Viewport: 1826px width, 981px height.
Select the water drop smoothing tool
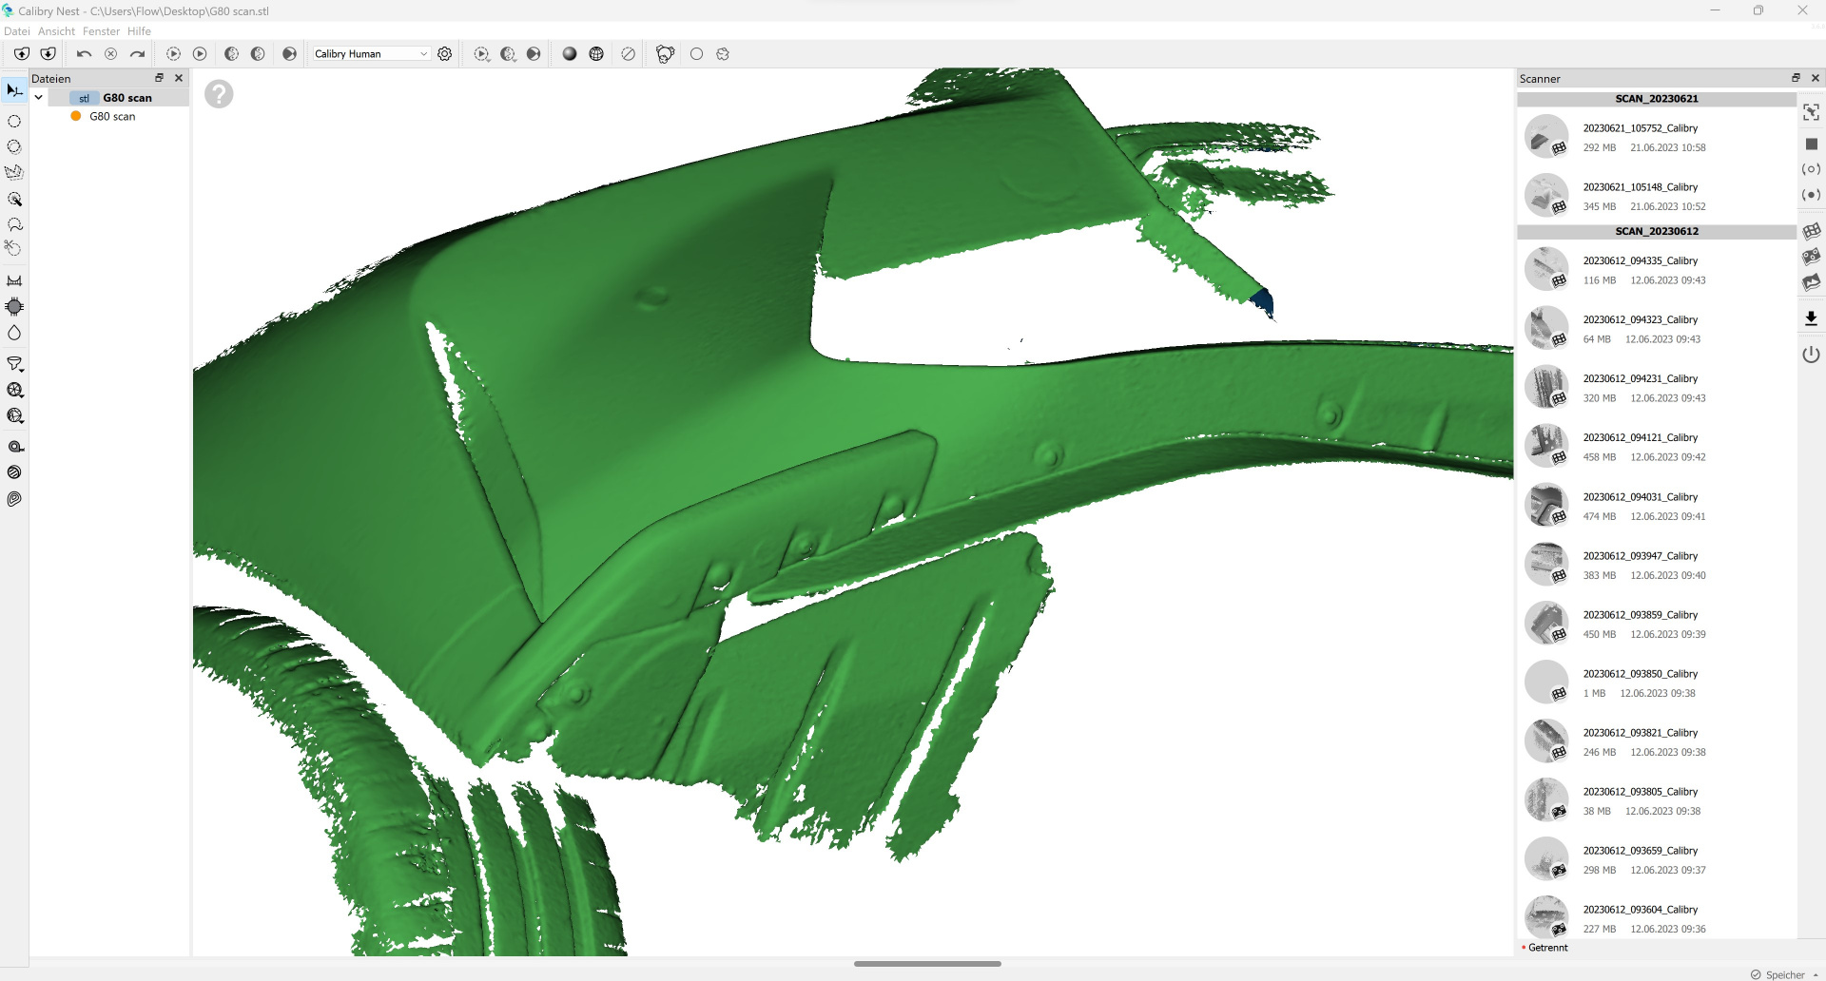[x=14, y=333]
